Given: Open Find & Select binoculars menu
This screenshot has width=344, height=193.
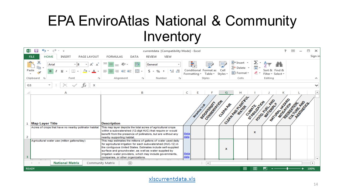Looking at the screenshot, I should pyautogui.click(x=279, y=68).
